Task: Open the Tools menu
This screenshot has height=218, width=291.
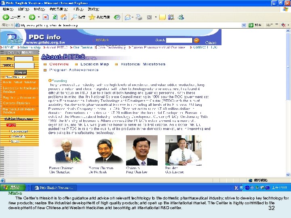Action: point(78,9)
